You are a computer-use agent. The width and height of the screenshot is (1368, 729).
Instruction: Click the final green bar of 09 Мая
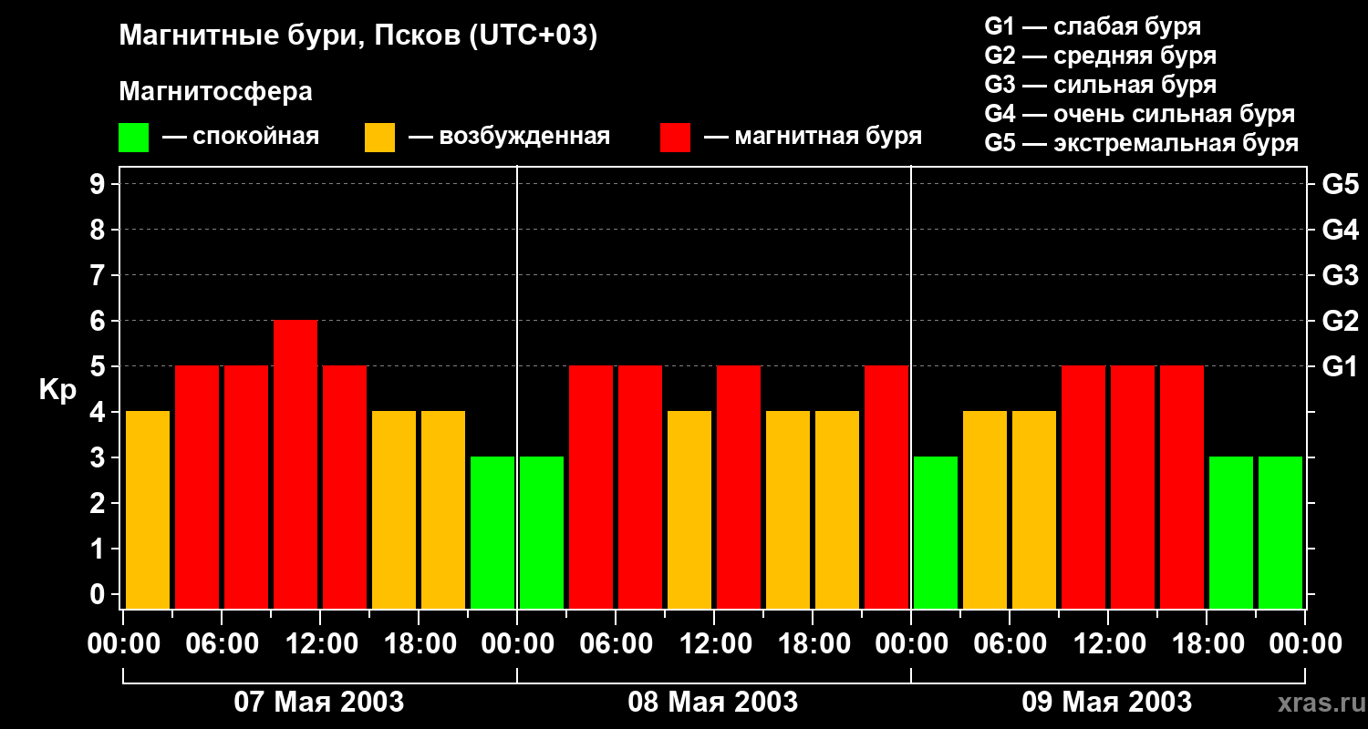point(1280,532)
